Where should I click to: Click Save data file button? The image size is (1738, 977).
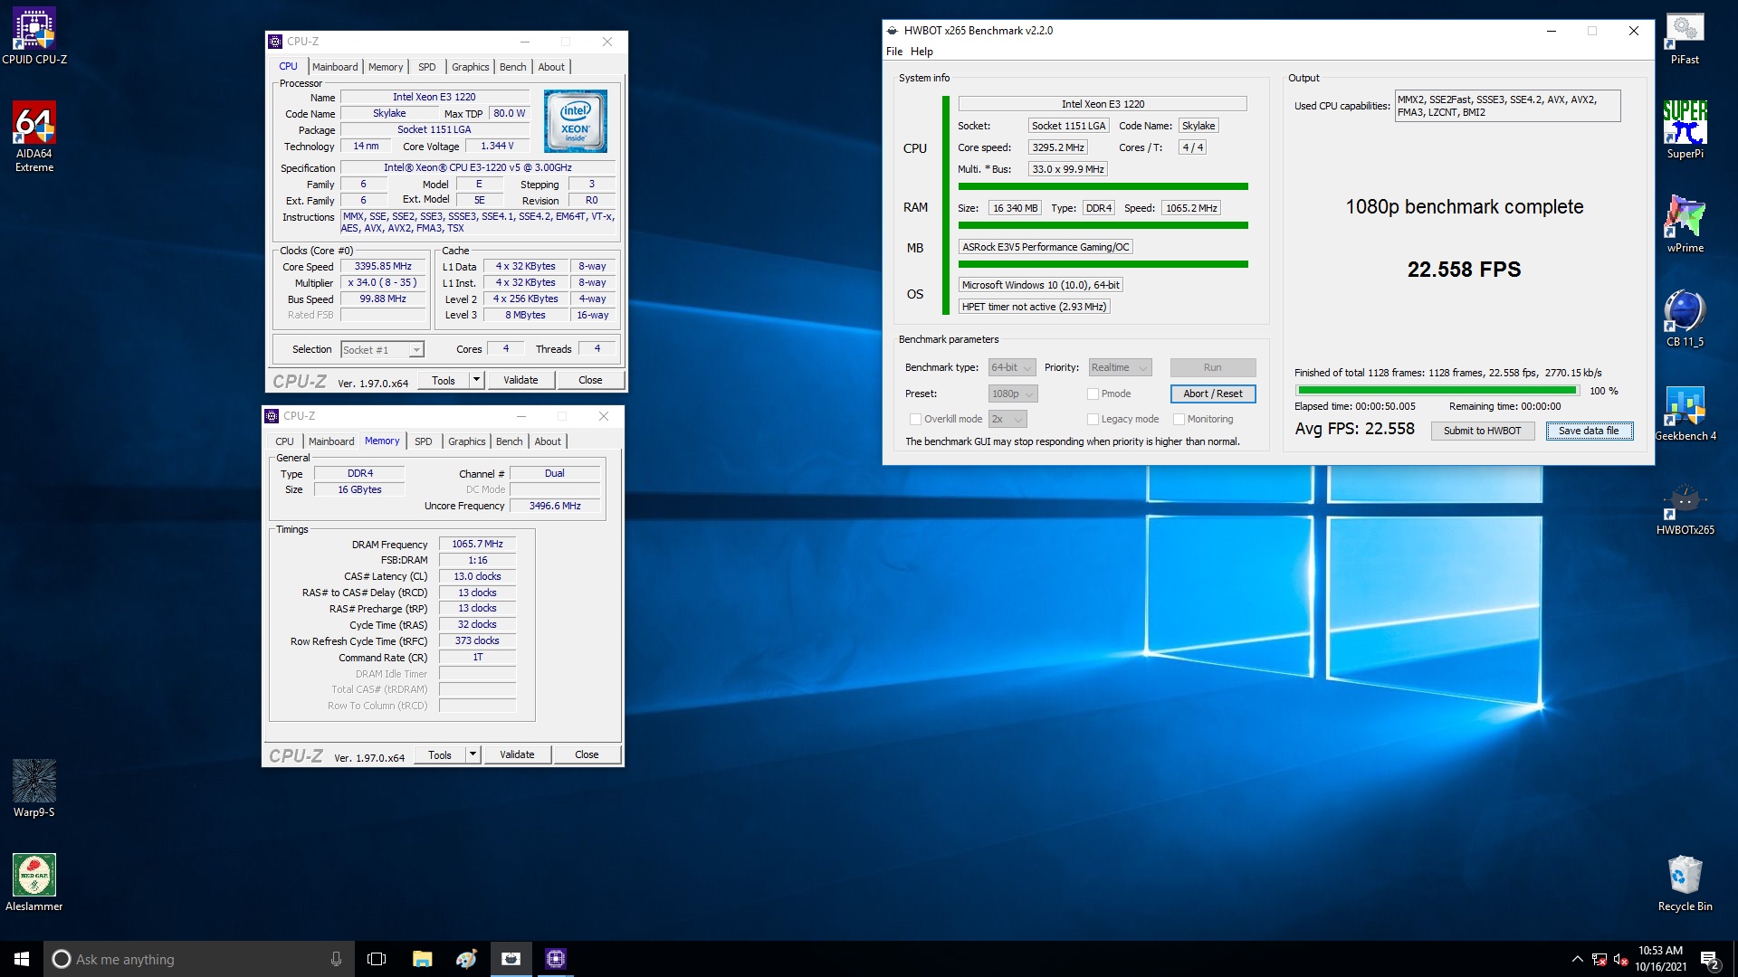1589,431
